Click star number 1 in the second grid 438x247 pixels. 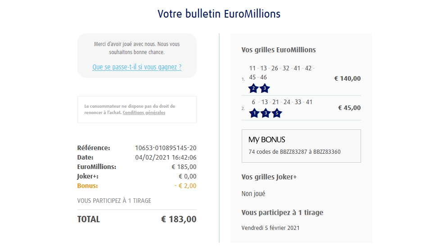tap(254, 113)
